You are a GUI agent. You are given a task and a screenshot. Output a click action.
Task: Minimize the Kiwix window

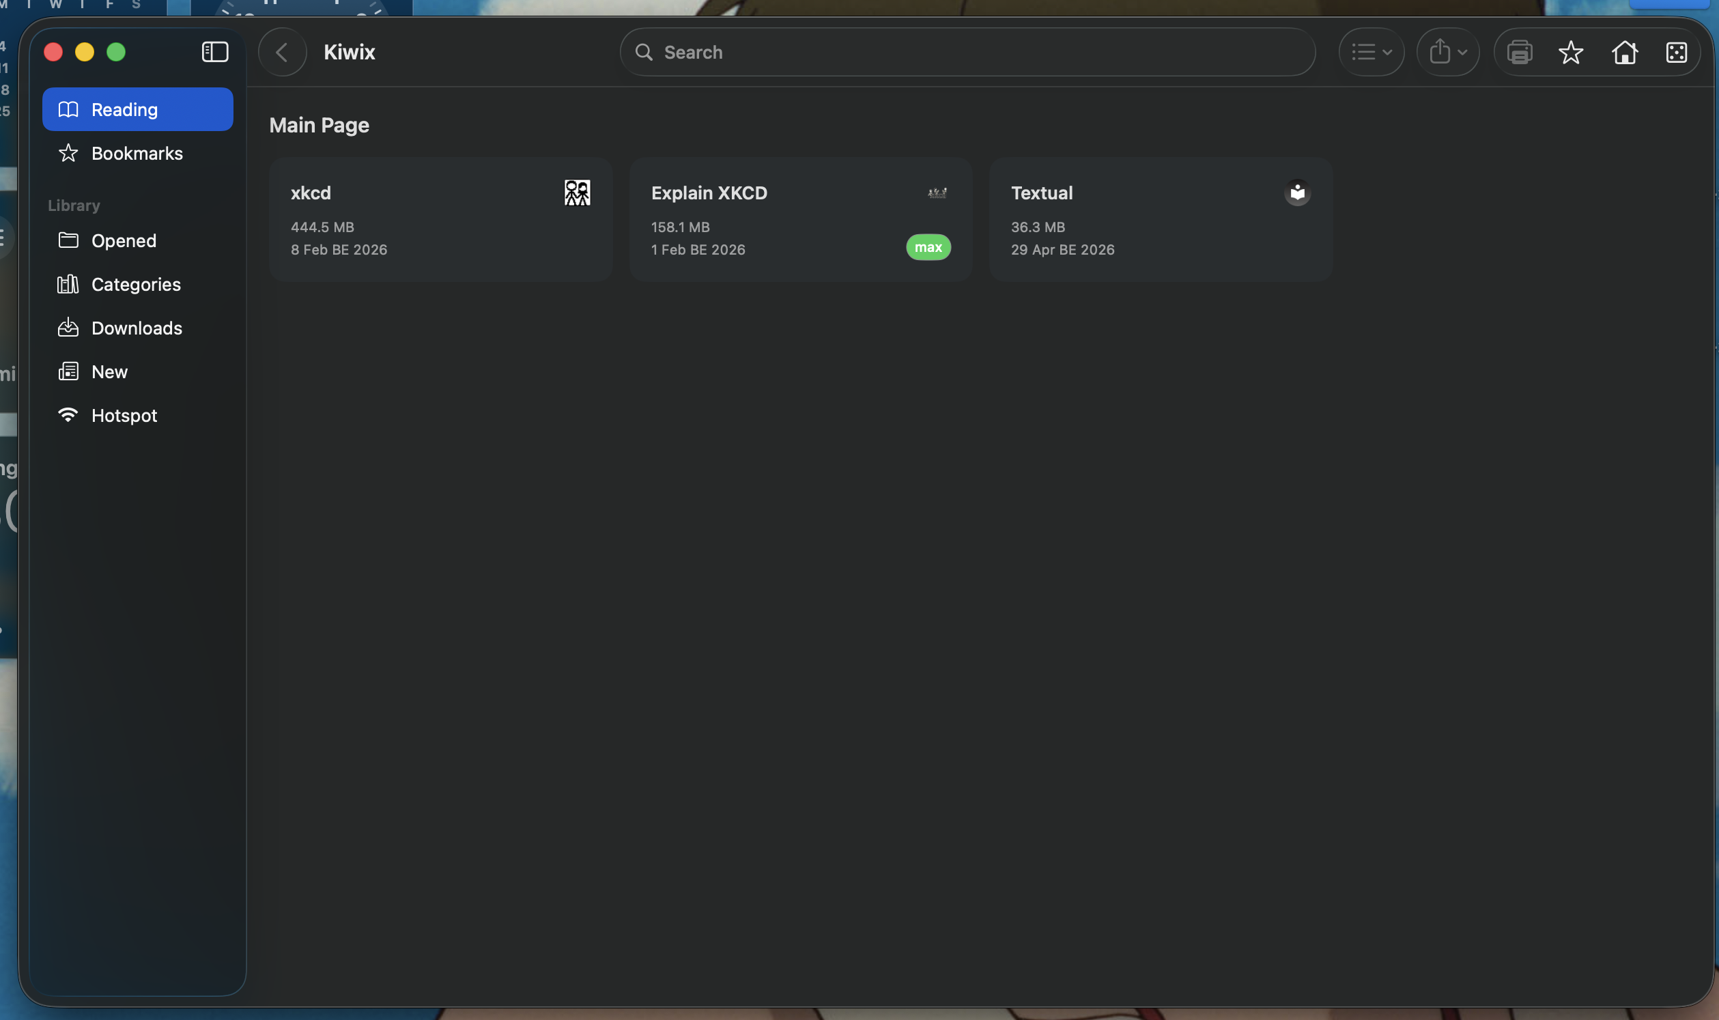85,53
